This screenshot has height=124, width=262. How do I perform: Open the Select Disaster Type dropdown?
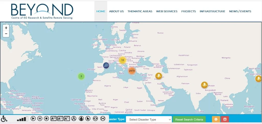tap(149, 119)
